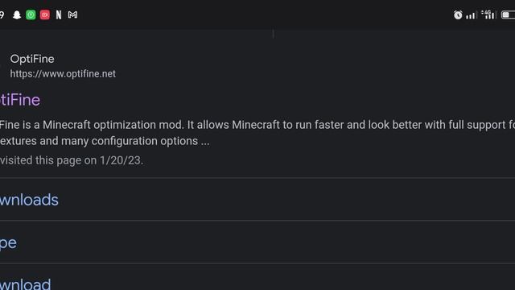Tap the green notification app icon
The height and width of the screenshot is (290, 515).
(x=31, y=14)
